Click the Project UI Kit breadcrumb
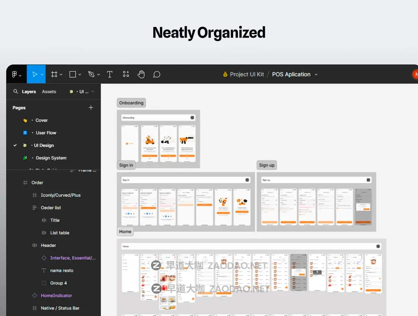The width and height of the screenshot is (418, 316). coord(247,74)
